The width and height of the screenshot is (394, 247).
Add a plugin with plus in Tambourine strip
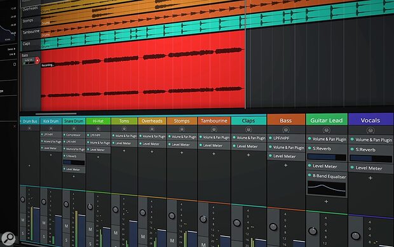click(x=214, y=154)
